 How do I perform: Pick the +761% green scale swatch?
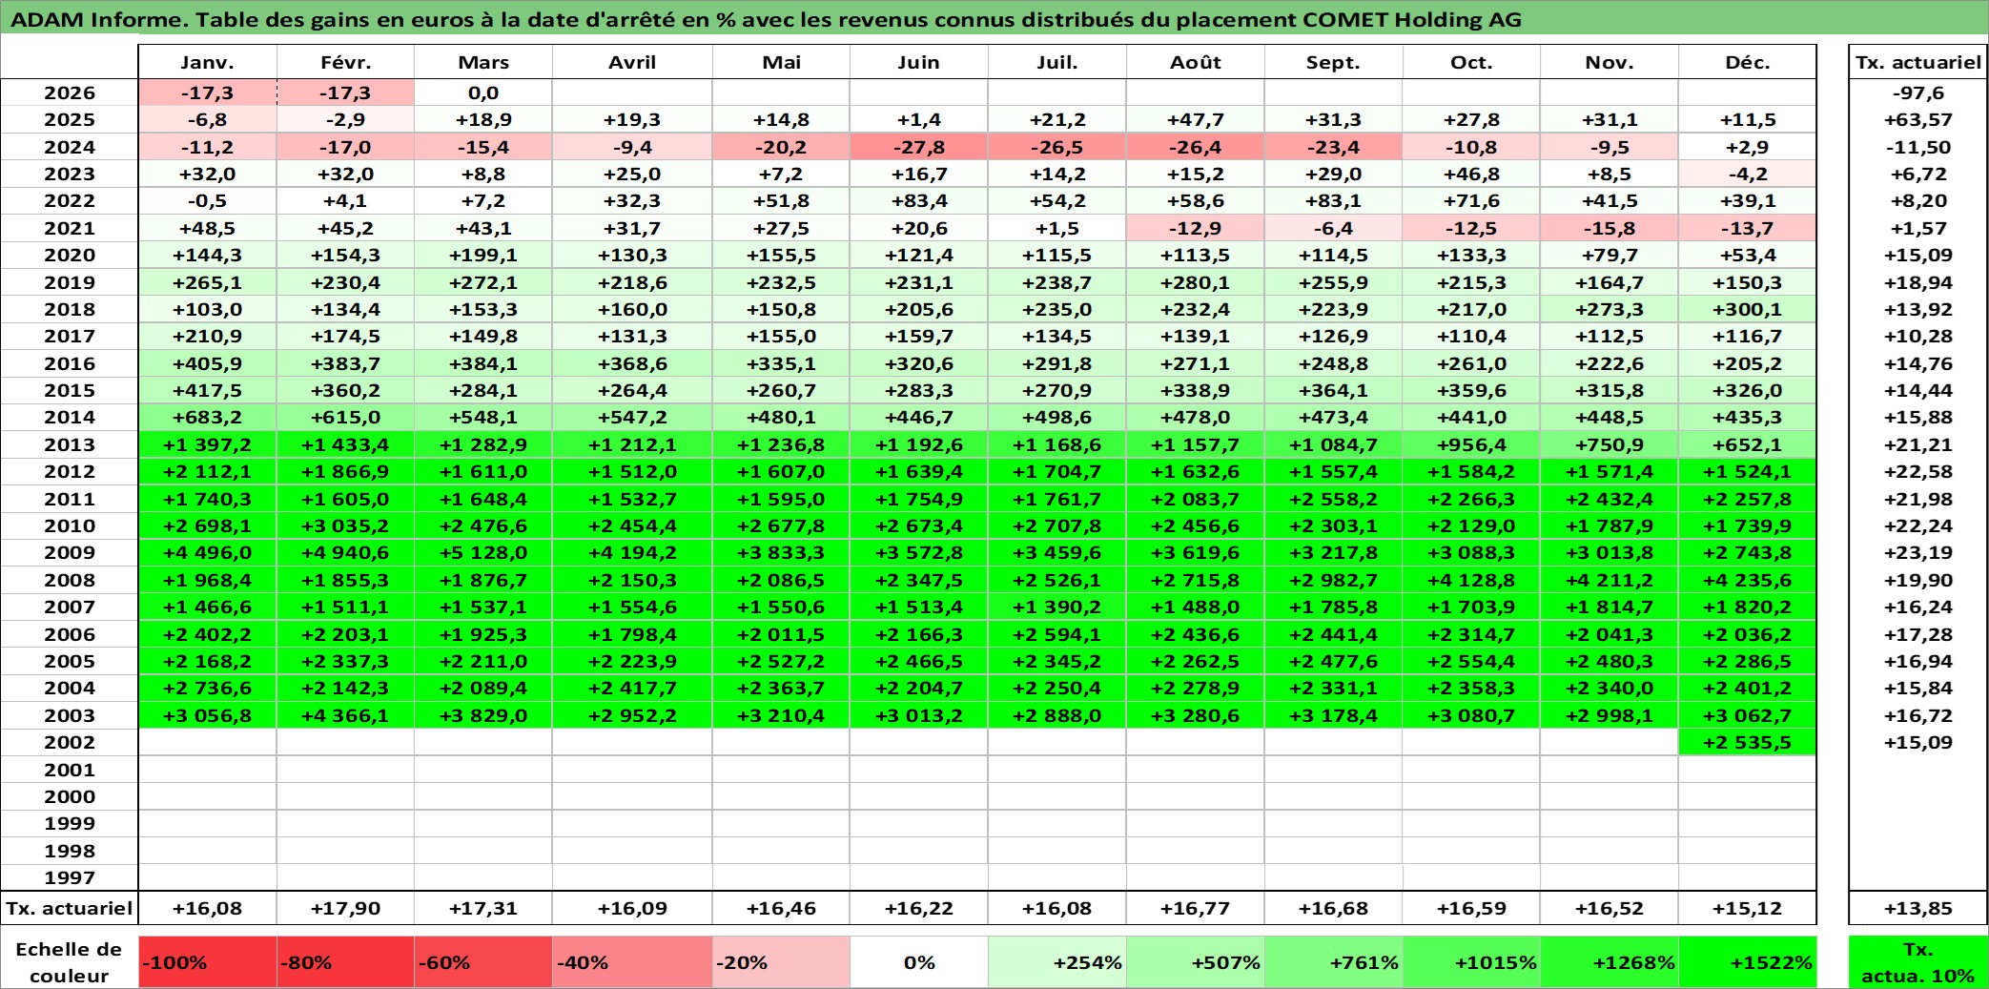(x=1333, y=962)
